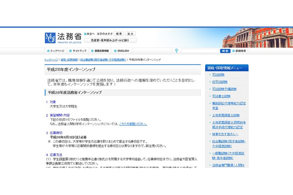Open 検事を志す皆さんへ sidebar link
The height and width of the screenshot is (195, 293).
pyautogui.click(x=225, y=134)
